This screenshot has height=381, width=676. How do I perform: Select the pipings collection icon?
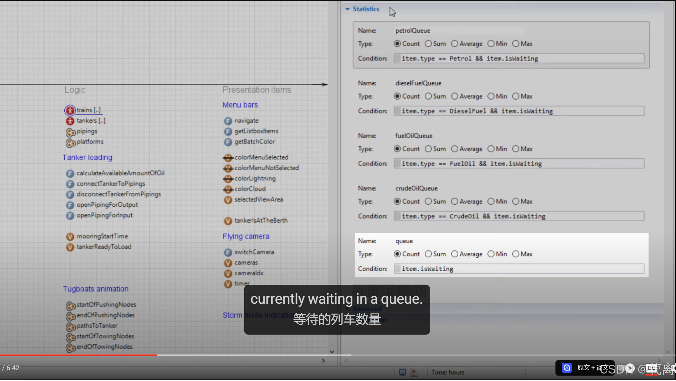(70, 132)
